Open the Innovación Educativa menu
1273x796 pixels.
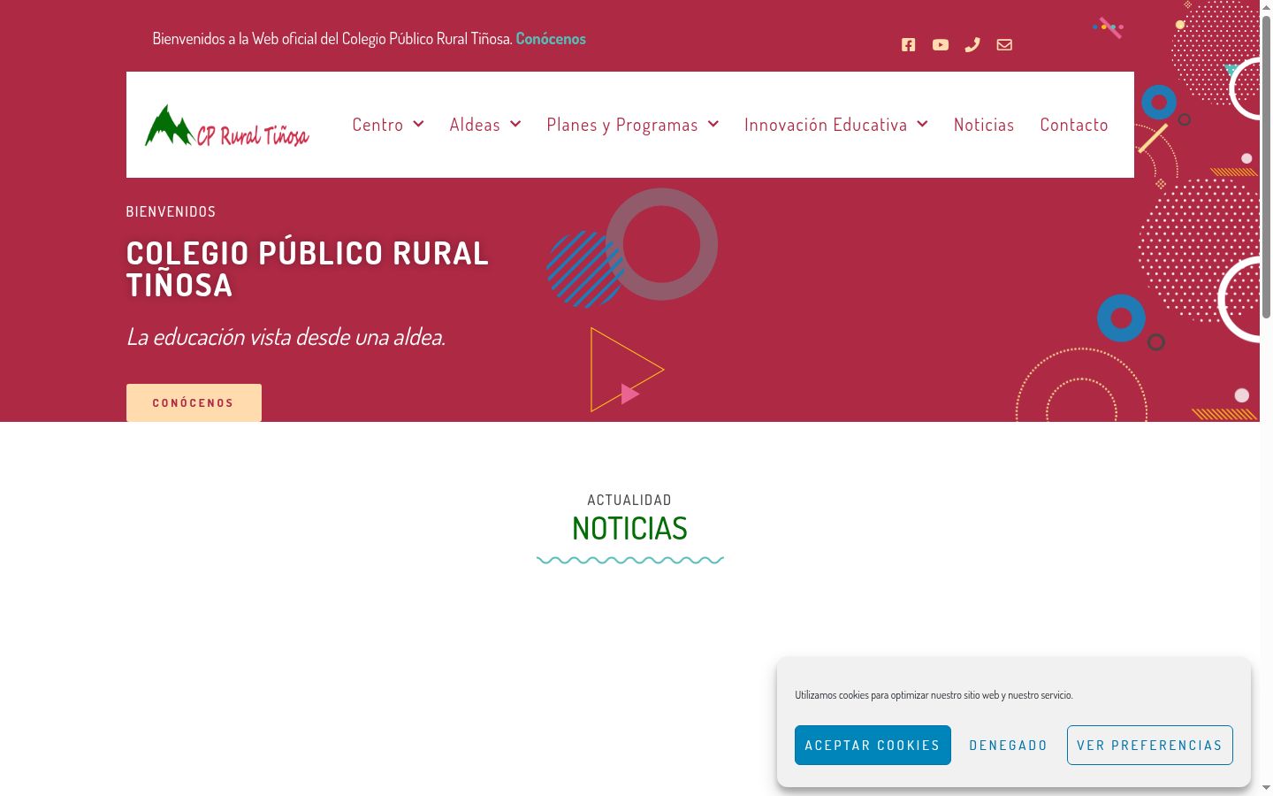[826, 125]
